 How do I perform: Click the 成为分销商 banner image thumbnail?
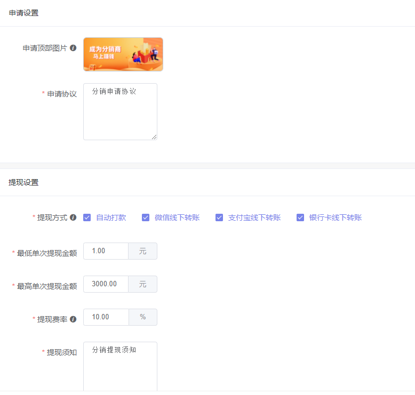point(123,54)
